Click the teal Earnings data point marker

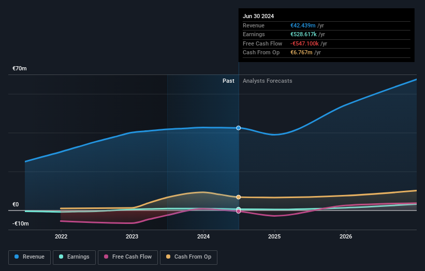coord(239,209)
